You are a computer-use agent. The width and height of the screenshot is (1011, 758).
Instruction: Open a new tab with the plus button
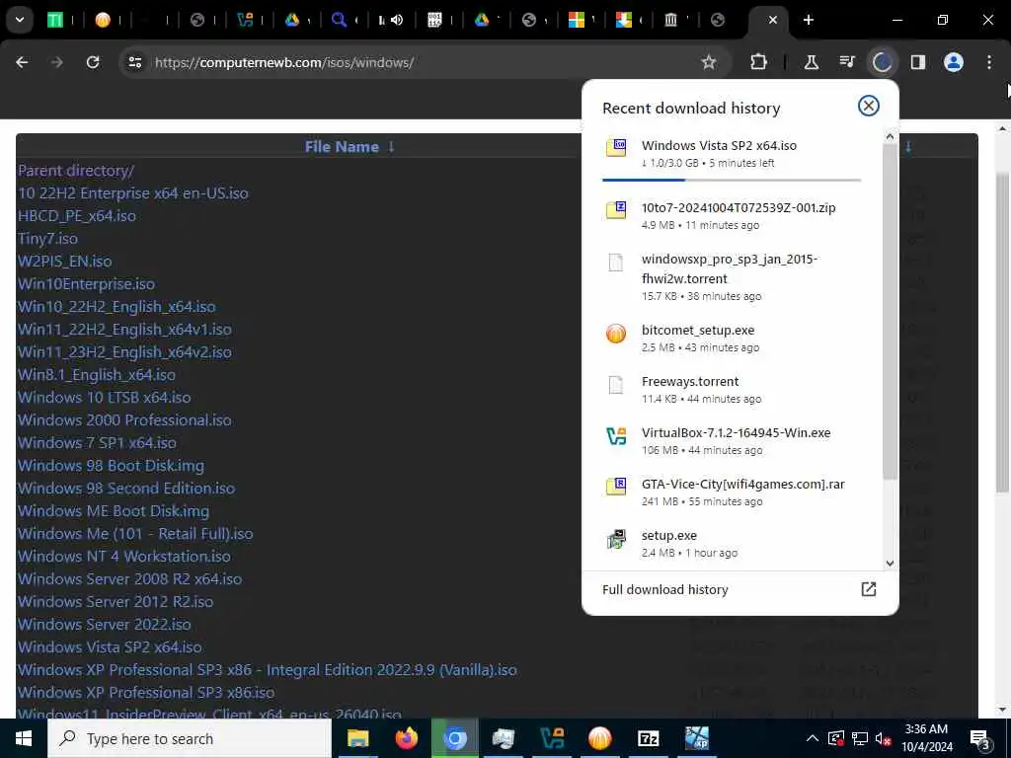point(809,20)
